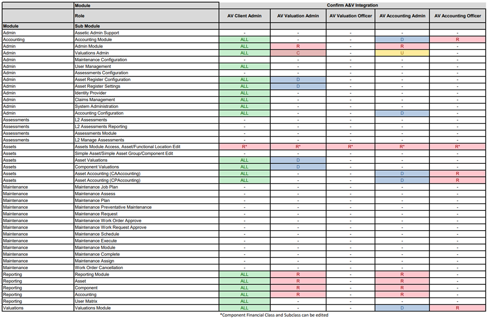Screen dimensions: 491x319
Task: Select the L2 Assessments Reporting cell
Action: (146, 127)
